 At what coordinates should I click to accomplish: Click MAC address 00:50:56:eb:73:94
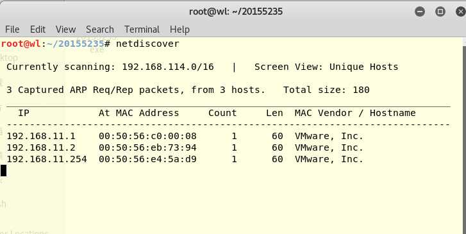pos(147,147)
